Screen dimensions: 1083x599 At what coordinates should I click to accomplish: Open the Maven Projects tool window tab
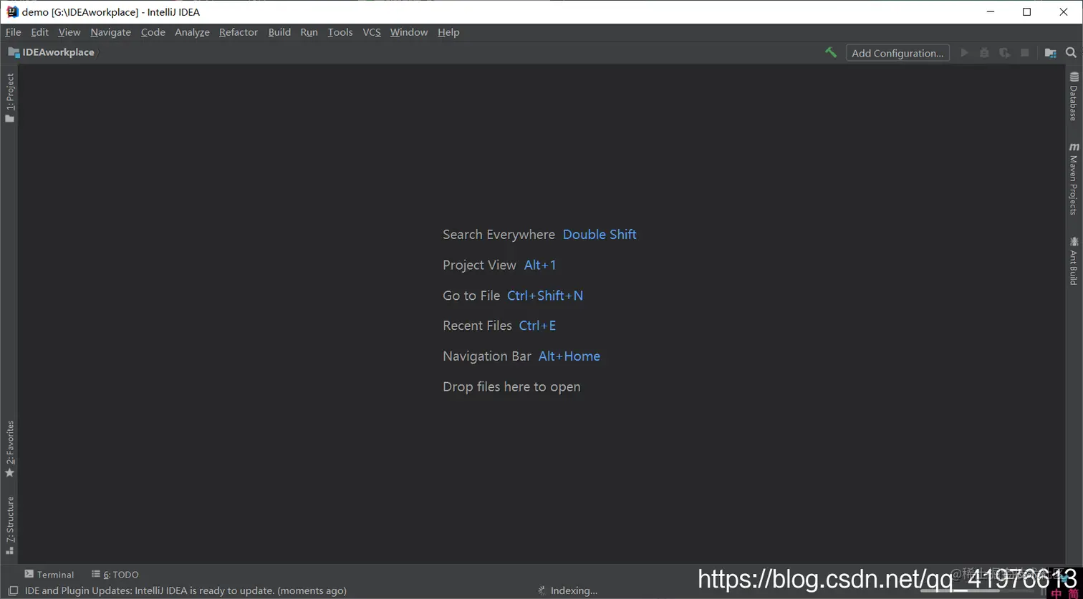[1074, 178]
